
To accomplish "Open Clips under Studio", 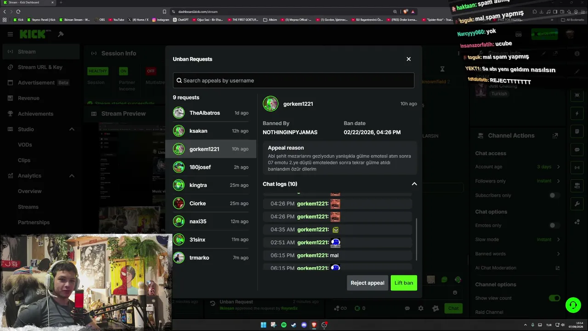I will [x=24, y=160].
